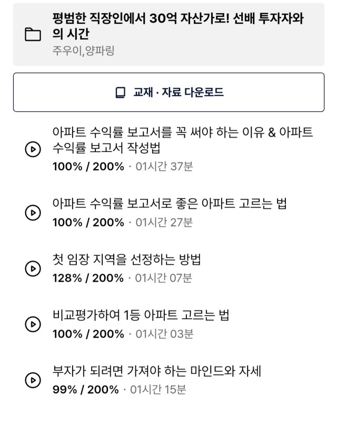
Task: Click the 01시간 27분 duration label
Action: coord(164,223)
